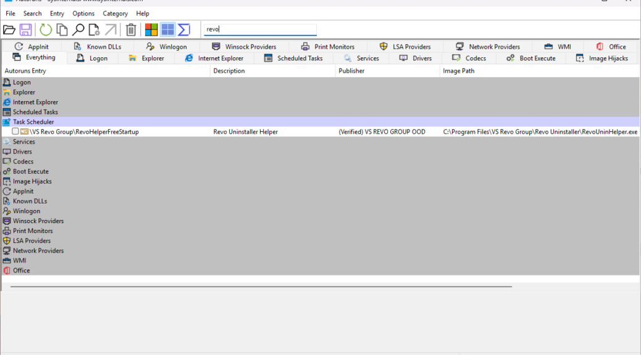Viewport: 641px width, 355px height.
Task: Switch to the WMI tab
Action: point(558,46)
